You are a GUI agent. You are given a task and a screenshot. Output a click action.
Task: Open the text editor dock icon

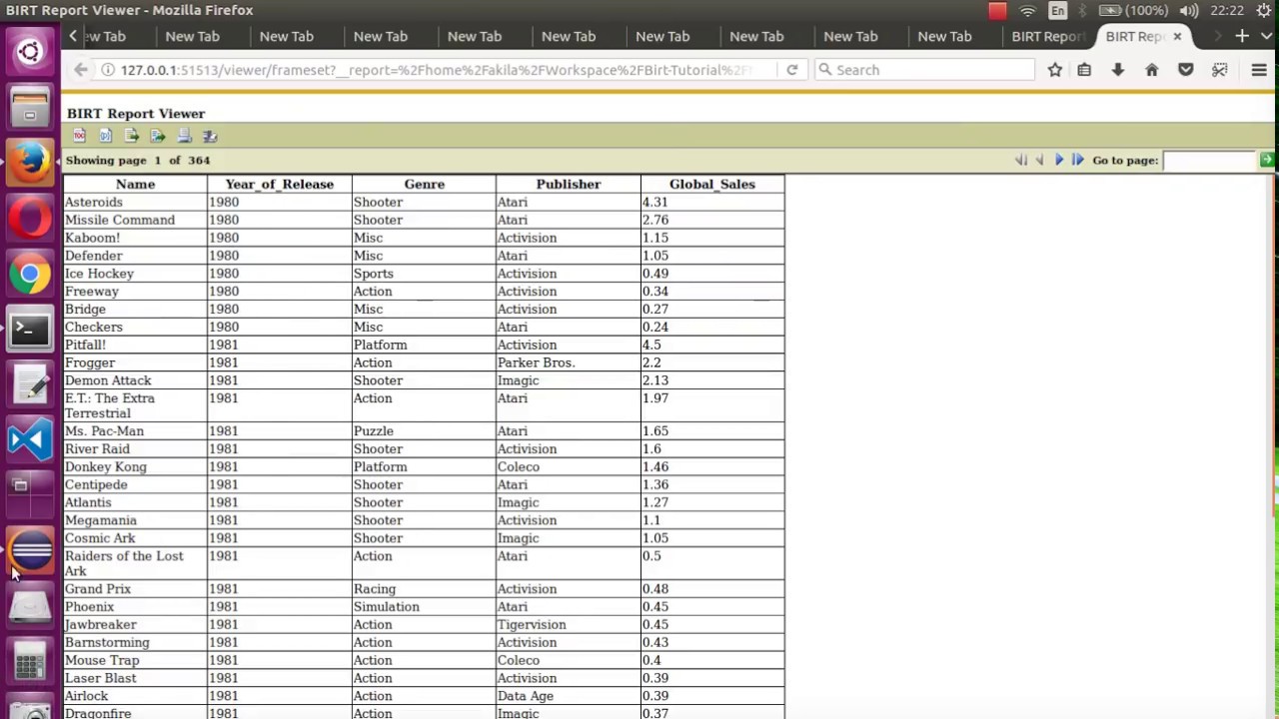point(30,384)
